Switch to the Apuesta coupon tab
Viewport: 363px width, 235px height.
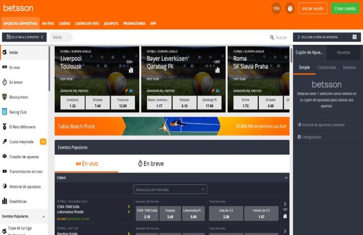[x=344, y=52]
